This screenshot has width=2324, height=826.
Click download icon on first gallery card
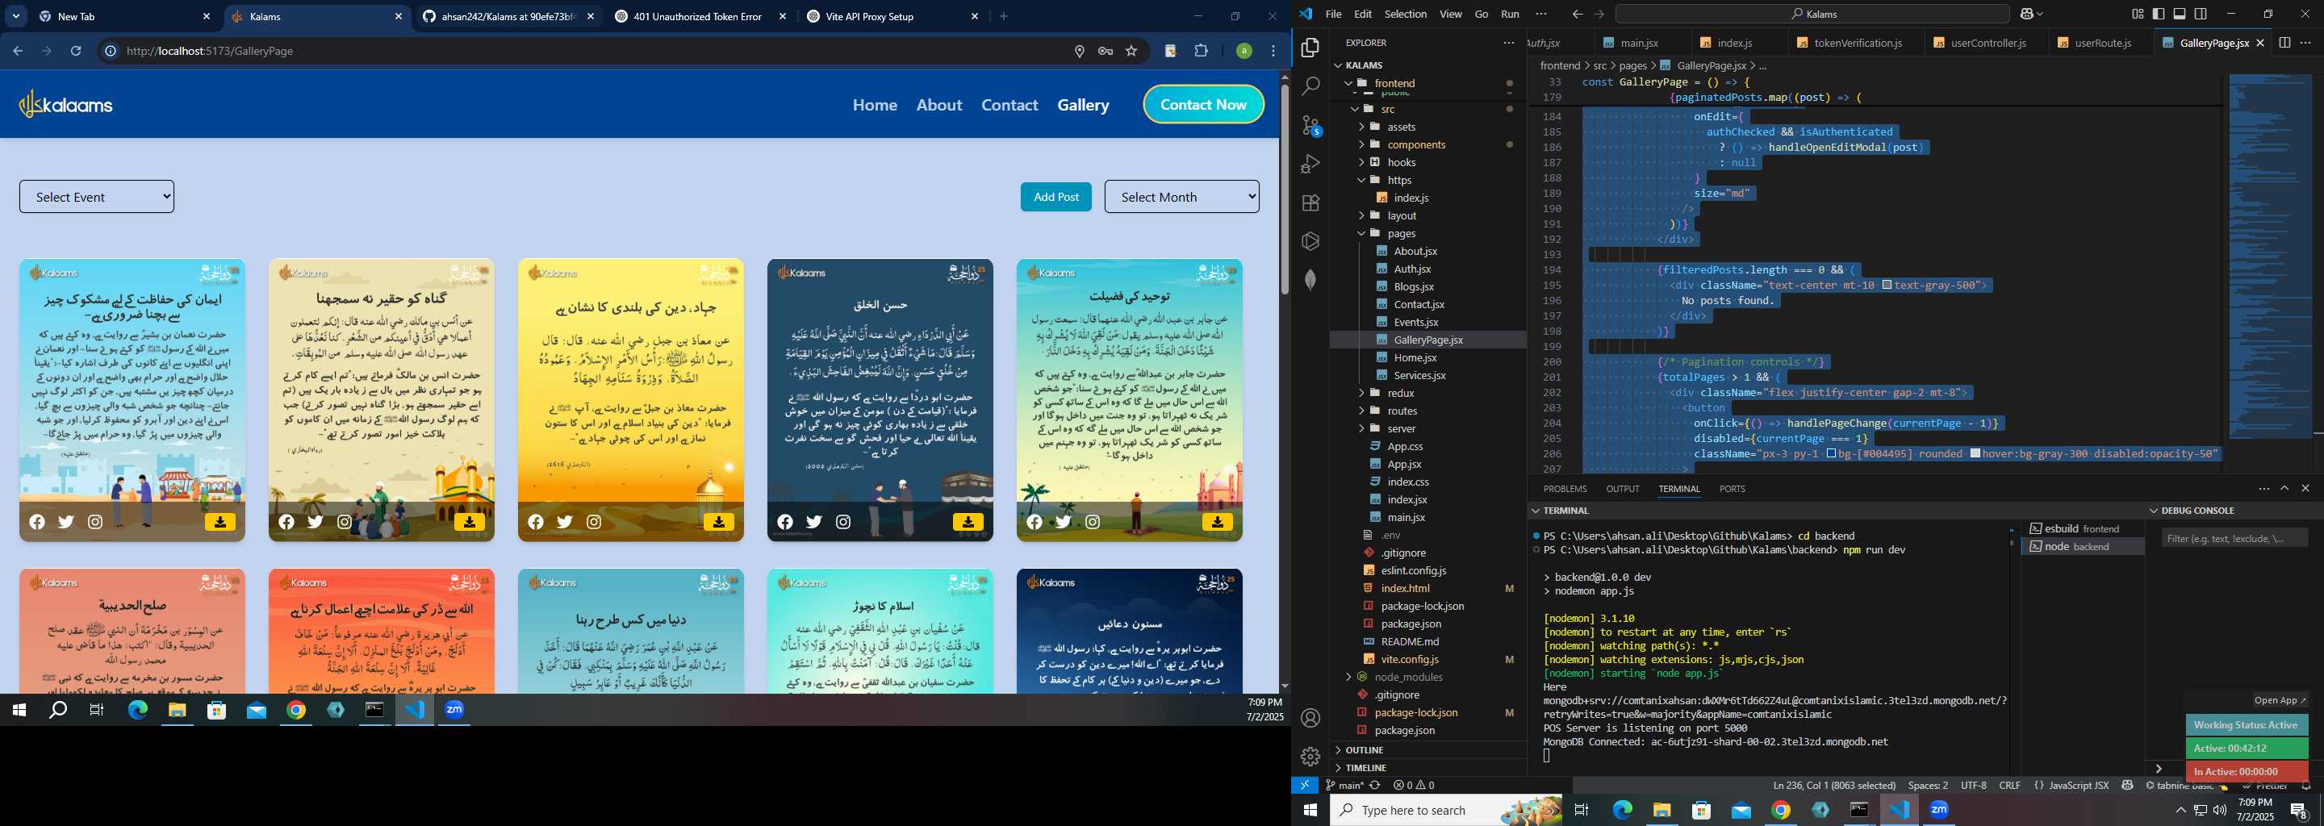coord(220,522)
